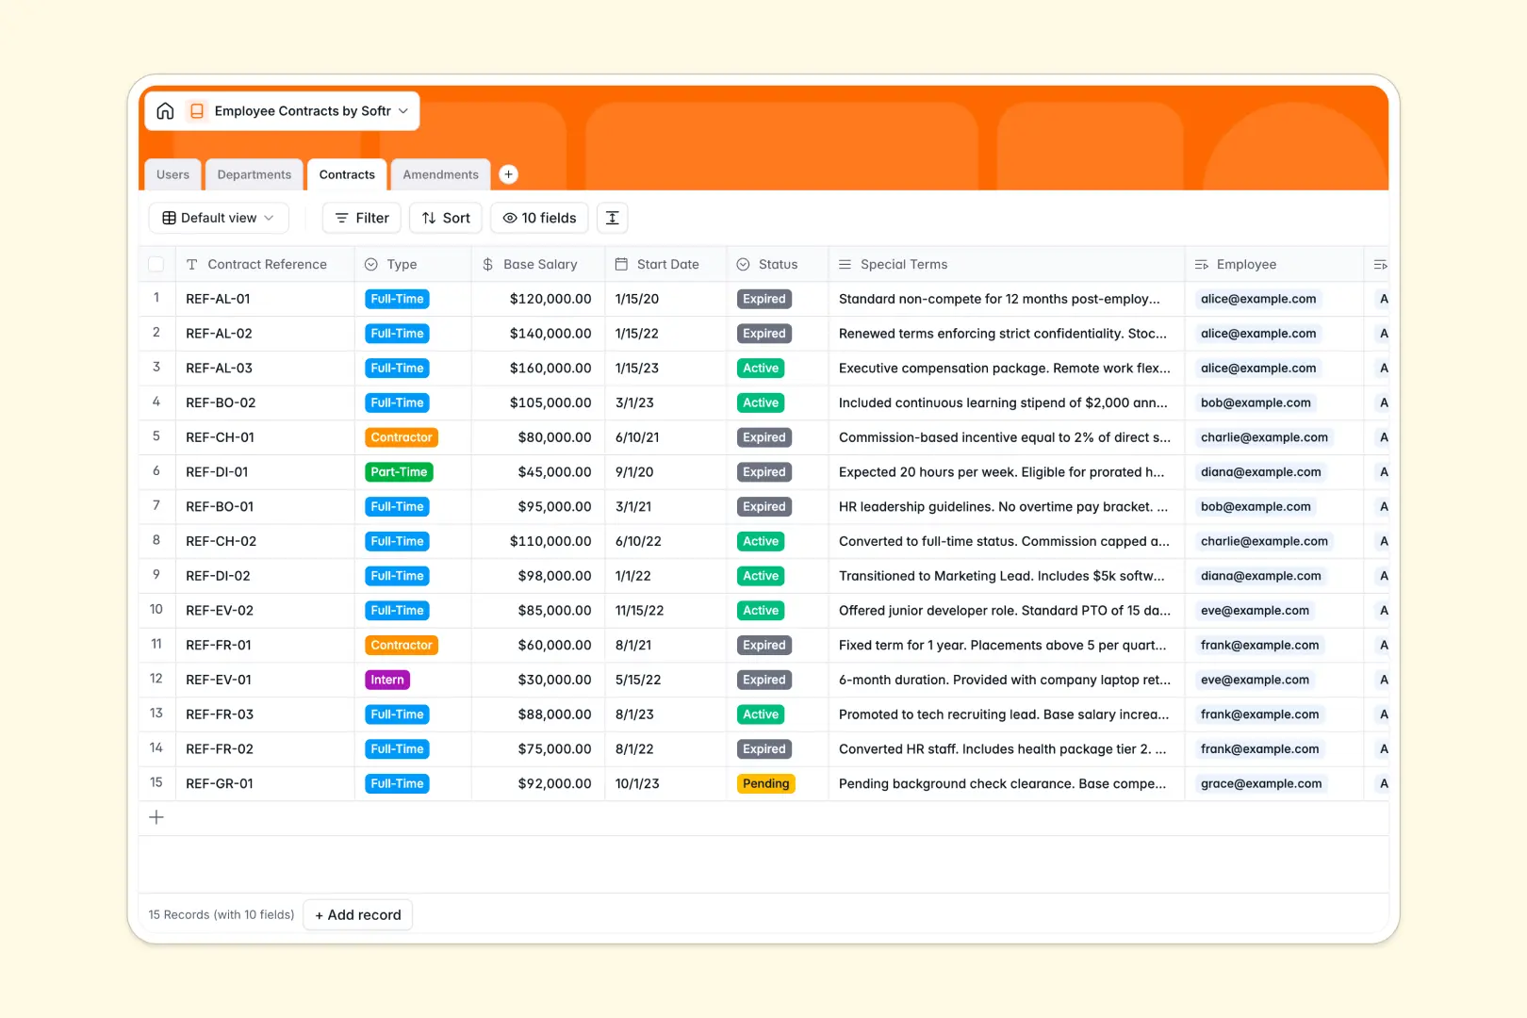1527x1018 pixels.
Task: Click the plus icon to add new table
Action: pos(508,174)
